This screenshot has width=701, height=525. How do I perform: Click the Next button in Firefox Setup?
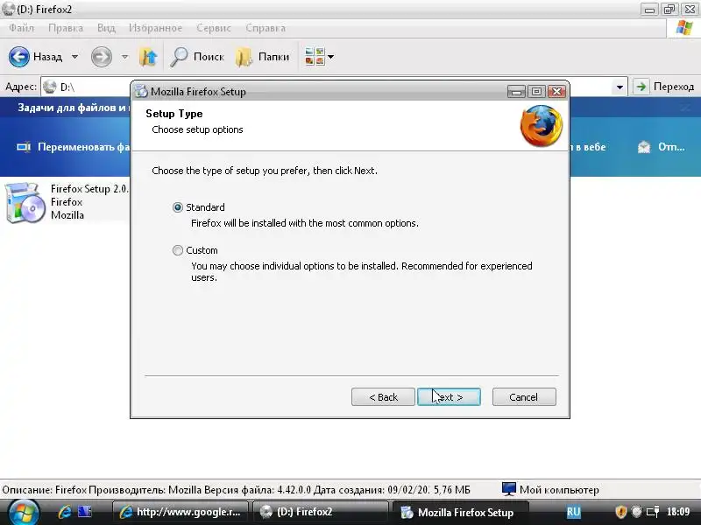point(449,397)
